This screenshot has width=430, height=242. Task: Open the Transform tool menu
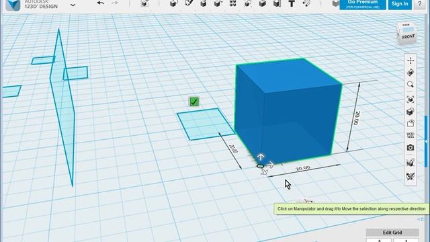pyautogui.click(x=145, y=3)
